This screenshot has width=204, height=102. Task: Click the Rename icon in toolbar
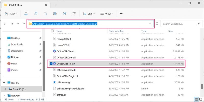click(55, 14)
